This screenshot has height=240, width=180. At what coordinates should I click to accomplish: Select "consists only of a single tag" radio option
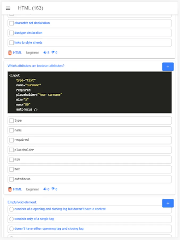(11, 219)
